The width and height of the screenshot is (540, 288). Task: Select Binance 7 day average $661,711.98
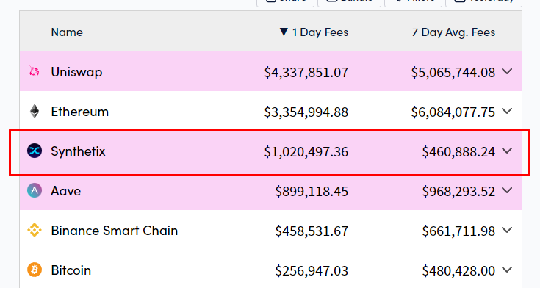458,231
